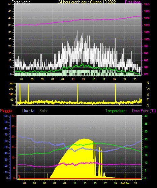Click wind speed axis value 45
Viewport: 157px width, 188px height.
coord(10,11)
